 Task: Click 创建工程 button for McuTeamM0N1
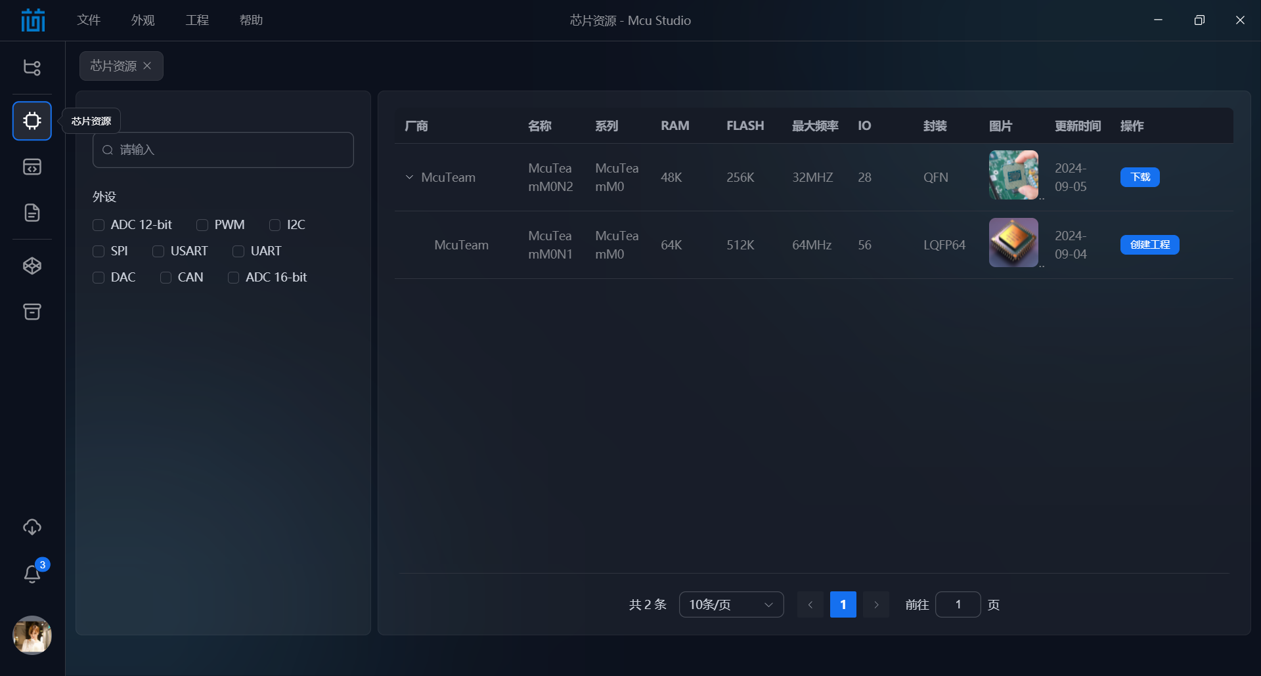pos(1149,245)
